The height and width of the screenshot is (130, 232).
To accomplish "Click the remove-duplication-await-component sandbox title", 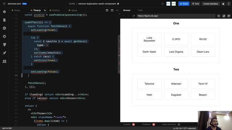I will tap(97, 4).
